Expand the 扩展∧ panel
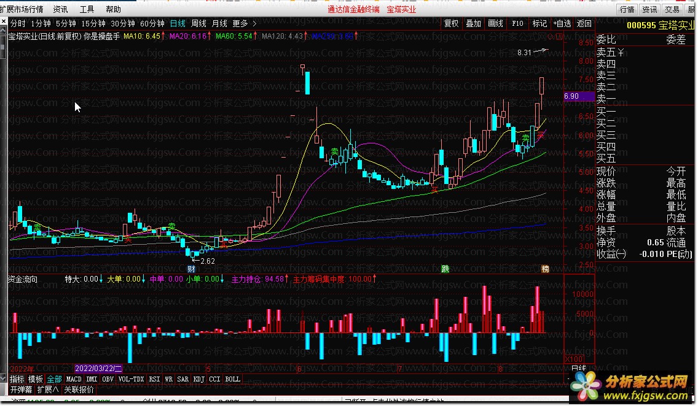 [x=48, y=389]
